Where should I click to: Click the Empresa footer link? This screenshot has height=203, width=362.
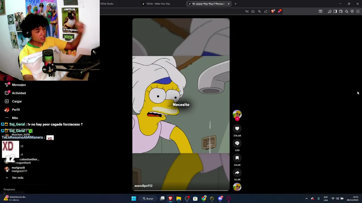[9, 189]
